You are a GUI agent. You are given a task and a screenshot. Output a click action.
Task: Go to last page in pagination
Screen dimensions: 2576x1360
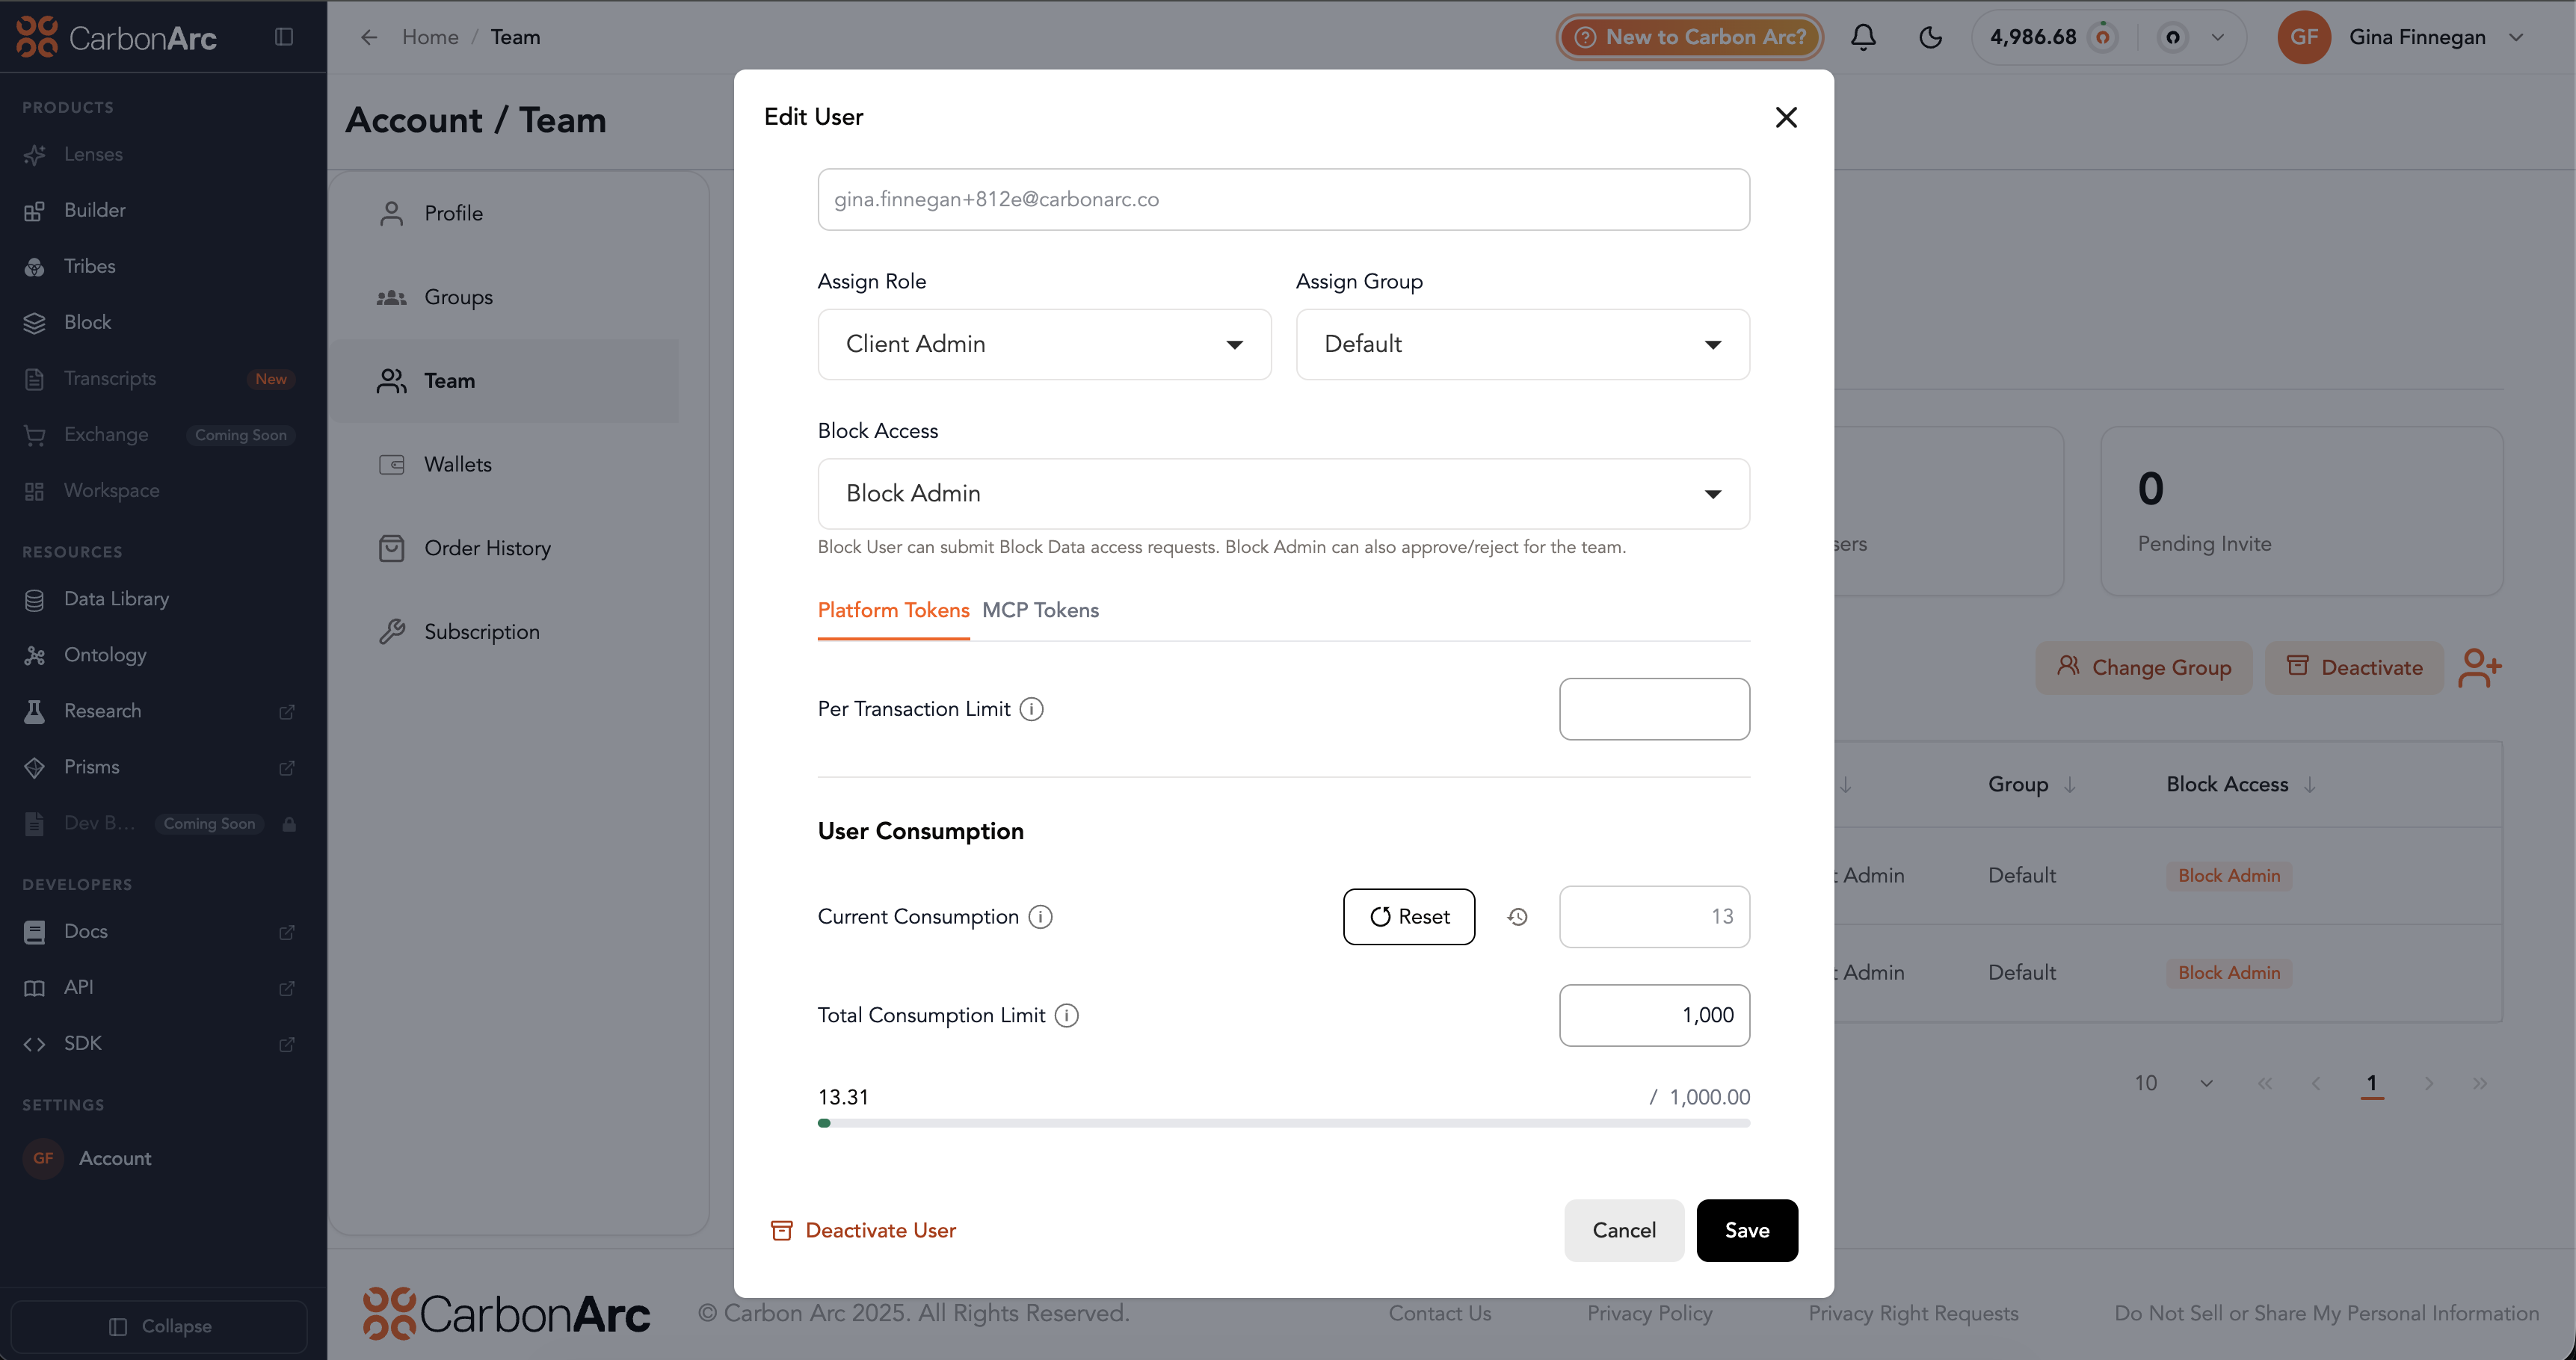pyautogui.click(x=2479, y=1084)
